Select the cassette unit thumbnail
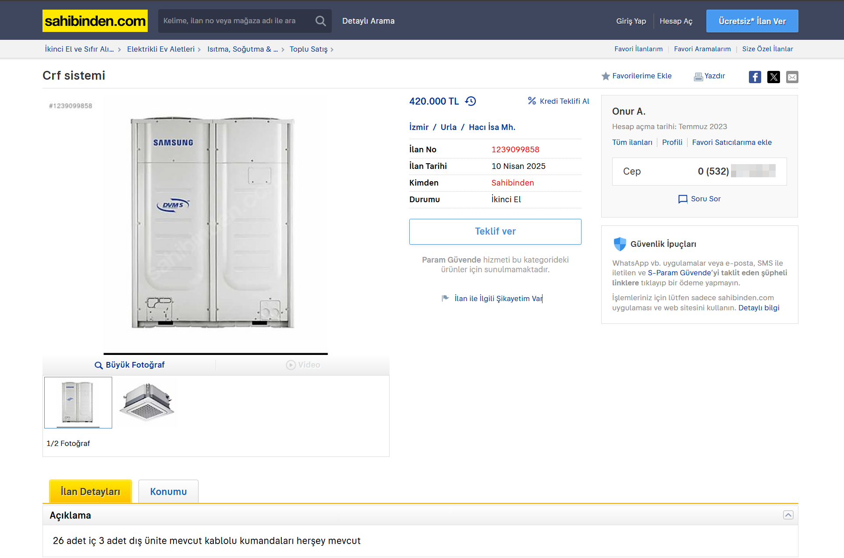 (x=146, y=402)
